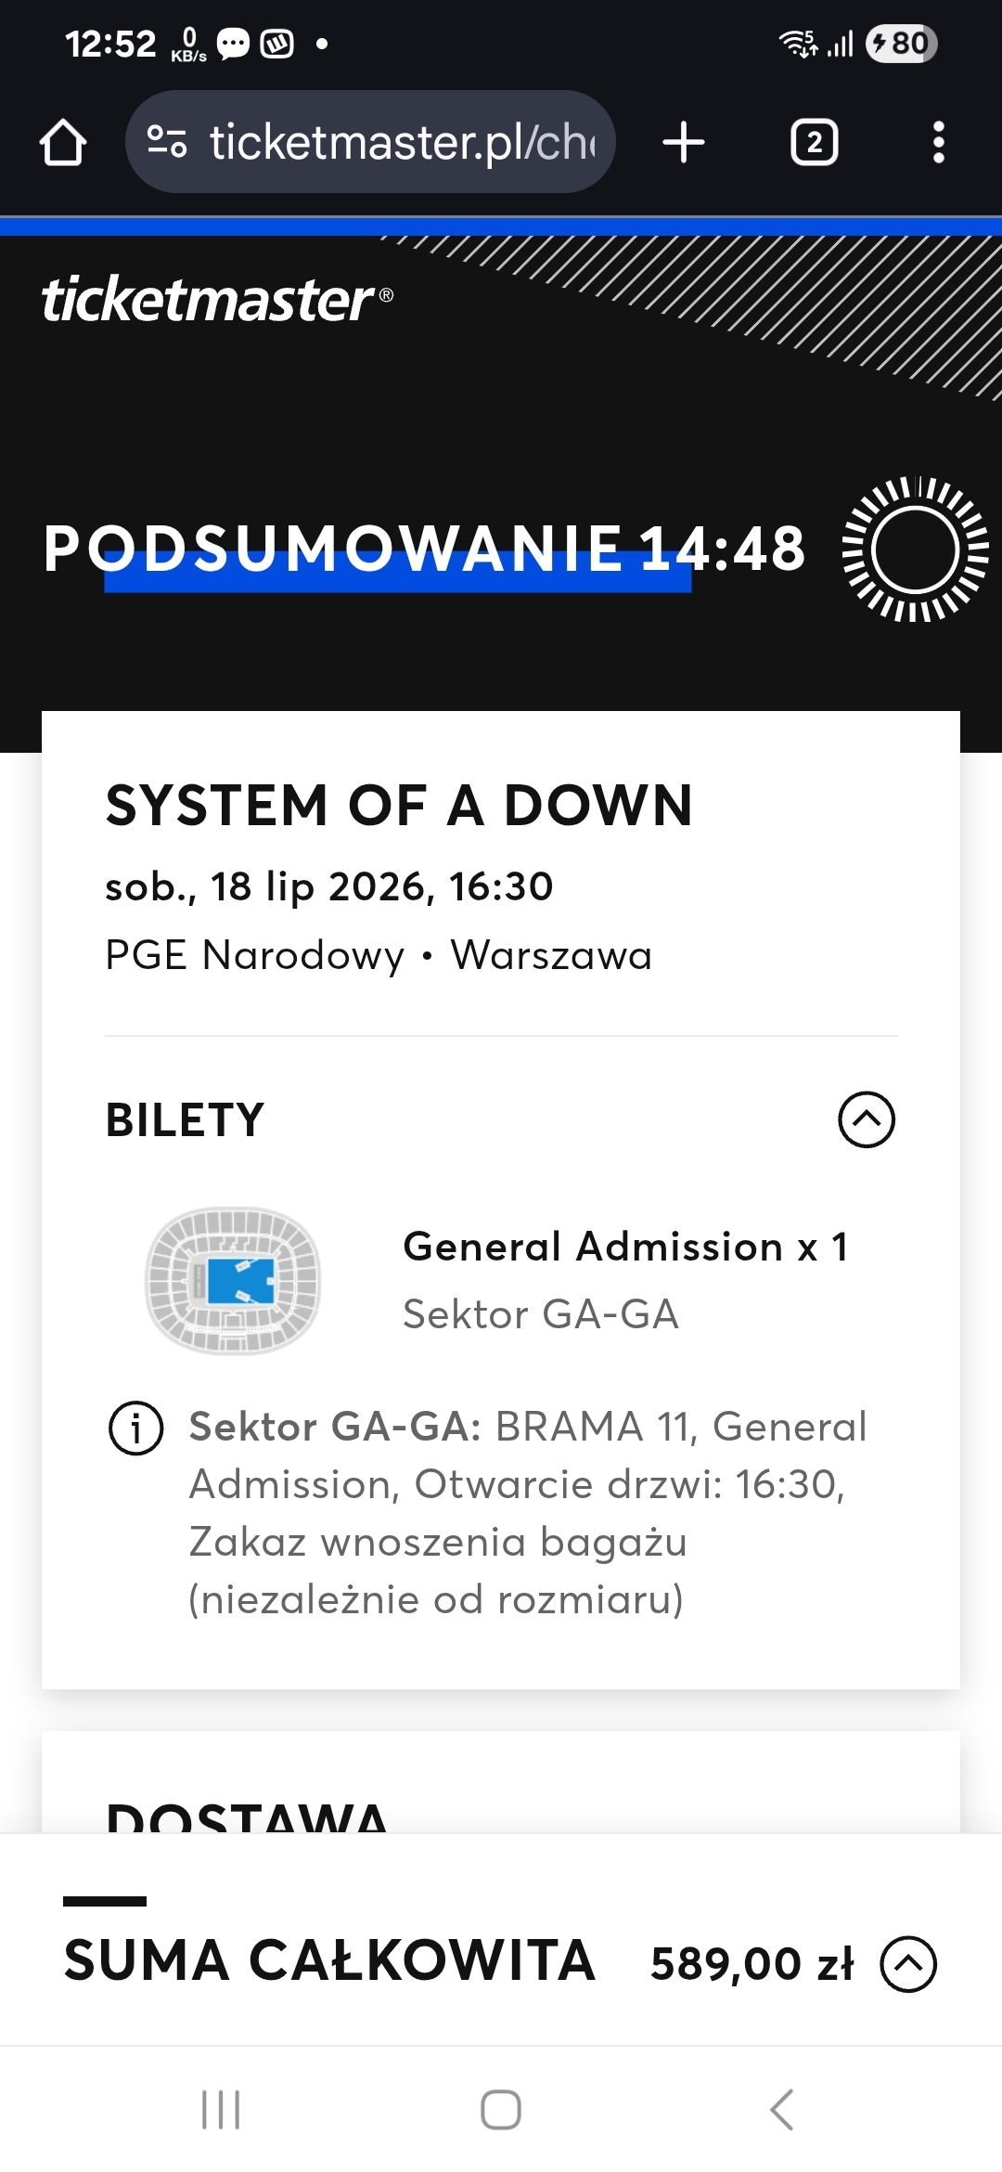Tap the 589,00 zł total amount
Screen dimensions: 1002x2172
coord(751,1964)
